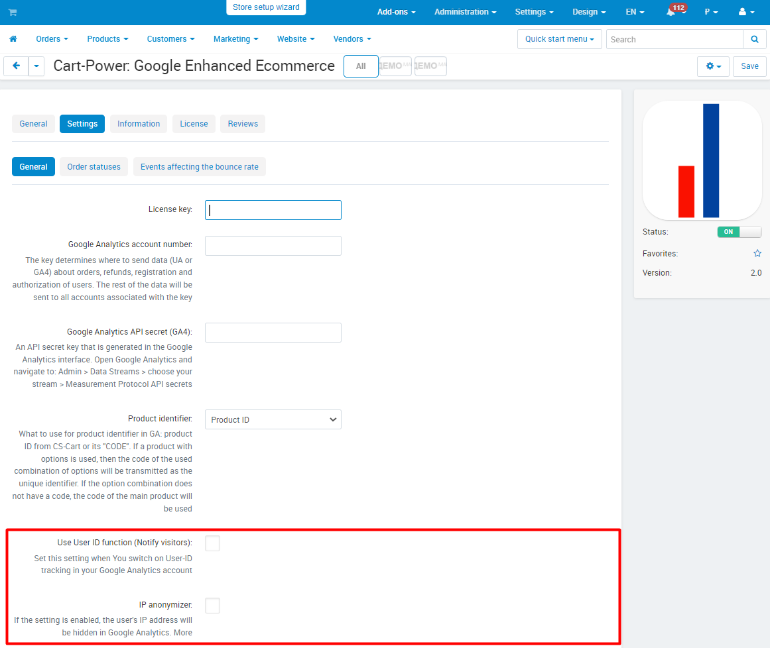Open the Product identifier dropdown
Viewport: 770px width, 648px height.
273,419
